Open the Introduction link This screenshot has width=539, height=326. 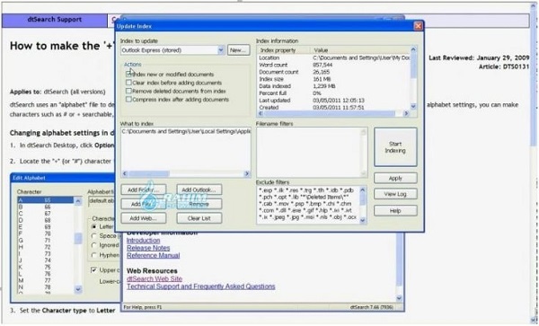click(144, 241)
